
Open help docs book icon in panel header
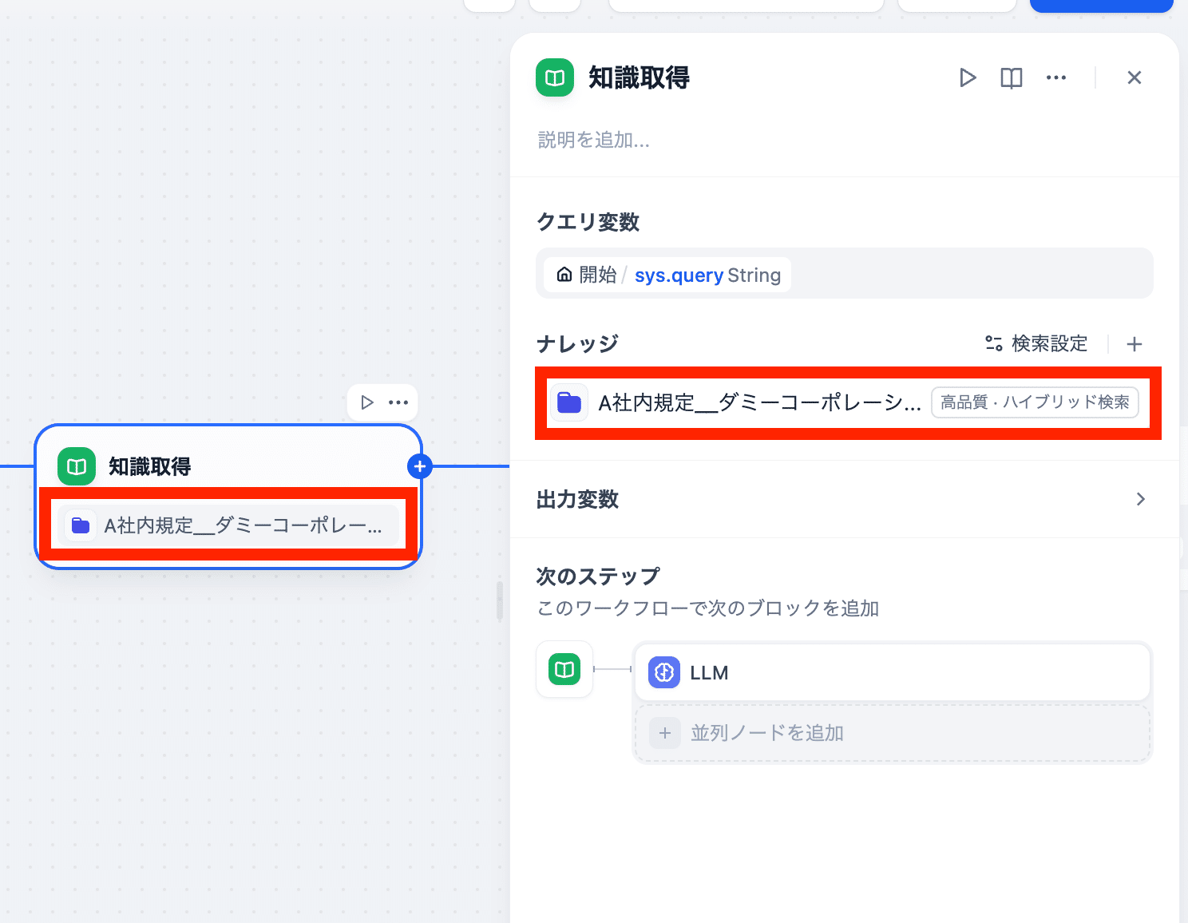(x=1011, y=77)
